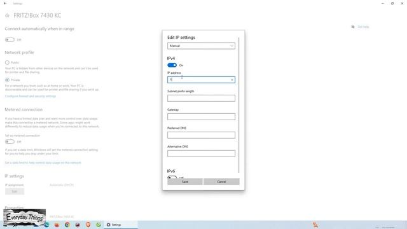Click the Preferred DNS input field
This screenshot has width=407, height=229.
(x=201, y=135)
